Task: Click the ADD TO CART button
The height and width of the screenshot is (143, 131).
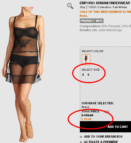Action: [x=105, y=127]
